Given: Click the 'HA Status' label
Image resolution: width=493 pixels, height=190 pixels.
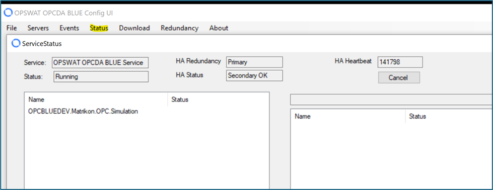Looking at the screenshot, I should click(189, 75).
